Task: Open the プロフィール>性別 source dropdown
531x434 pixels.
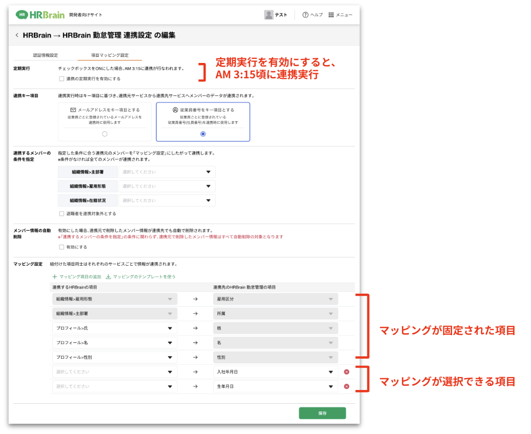Action: click(x=115, y=357)
